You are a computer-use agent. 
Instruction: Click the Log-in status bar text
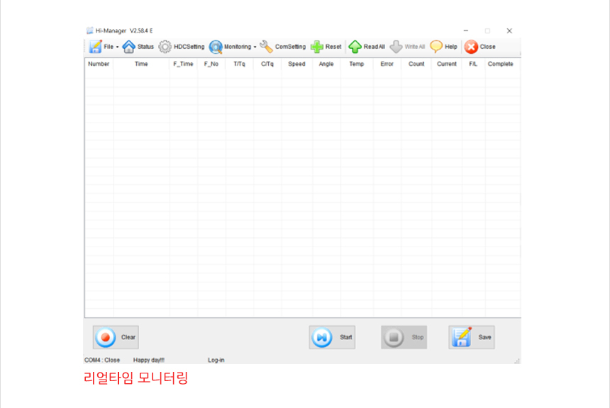(x=216, y=360)
